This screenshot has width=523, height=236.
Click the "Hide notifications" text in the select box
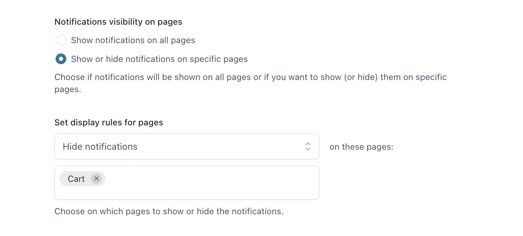click(x=100, y=146)
